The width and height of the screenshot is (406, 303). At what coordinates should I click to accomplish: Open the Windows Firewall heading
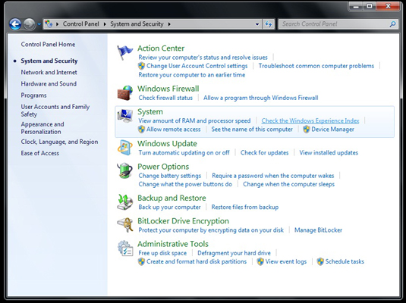coord(168,89)
